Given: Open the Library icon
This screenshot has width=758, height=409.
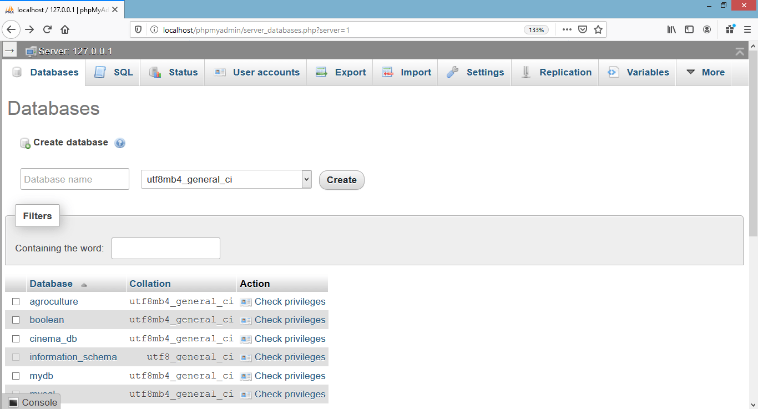Looking at the screenshot, I should point(671,29).
